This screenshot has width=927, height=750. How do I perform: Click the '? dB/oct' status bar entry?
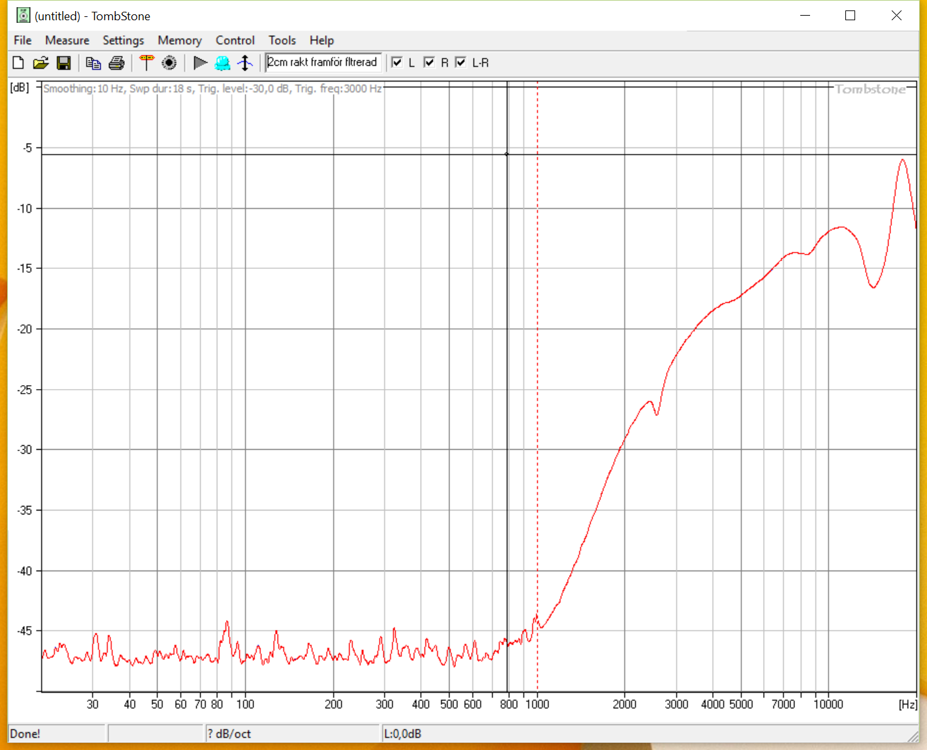(229, 734)
